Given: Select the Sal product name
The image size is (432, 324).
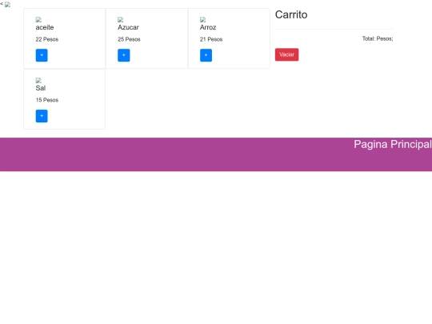Looking at the screenshot, I should (41, 88).
